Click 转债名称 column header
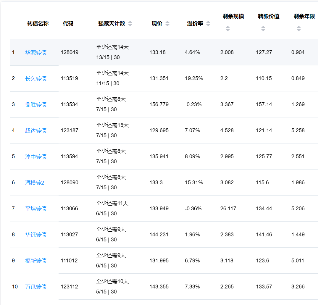The image size is (318, 305). click(38, 24)
